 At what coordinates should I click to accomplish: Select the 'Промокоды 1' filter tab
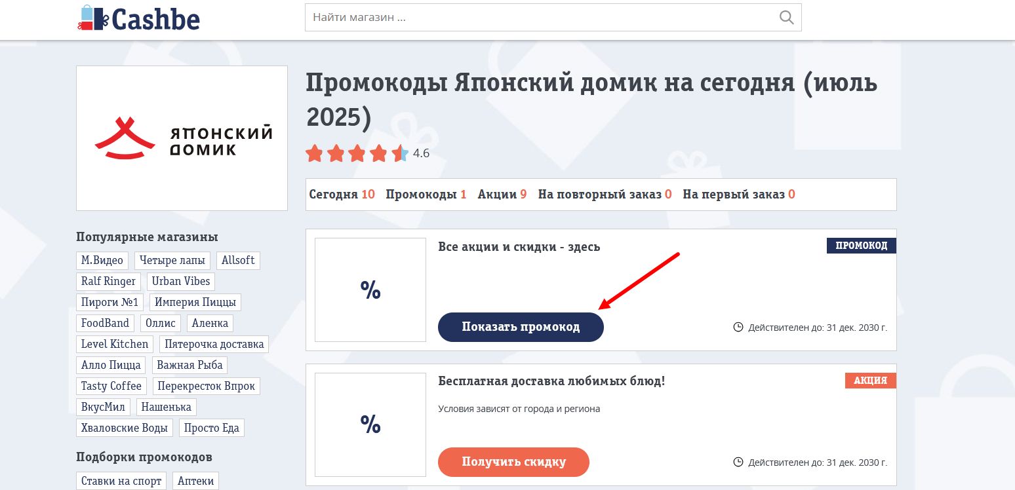point(426,195)
